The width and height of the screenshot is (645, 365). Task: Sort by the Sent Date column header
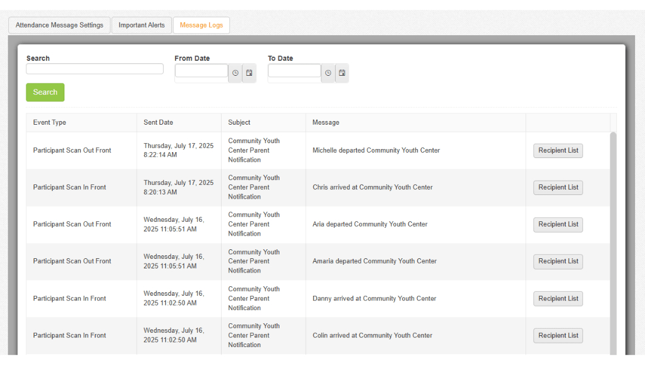(x=158, y=122)
